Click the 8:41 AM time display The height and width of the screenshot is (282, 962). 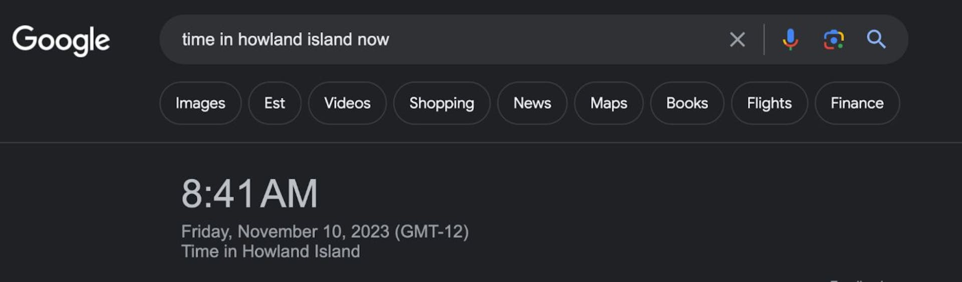point(250,194)
